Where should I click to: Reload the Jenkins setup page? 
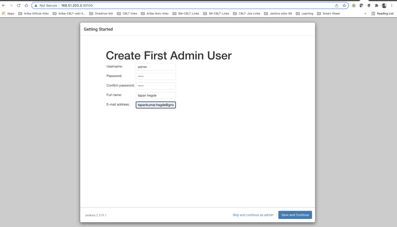tap(19, 5)
